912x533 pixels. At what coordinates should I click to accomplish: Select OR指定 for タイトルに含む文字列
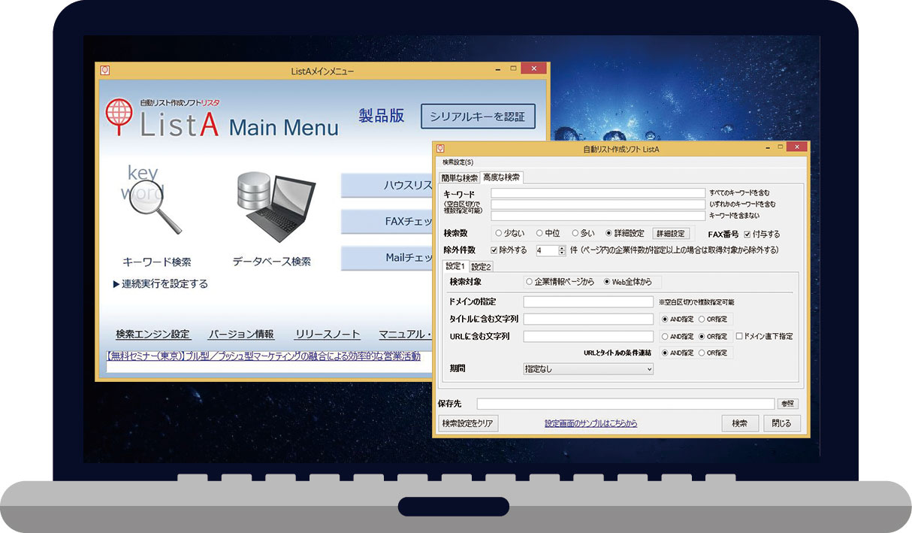(x=702, y=319)
